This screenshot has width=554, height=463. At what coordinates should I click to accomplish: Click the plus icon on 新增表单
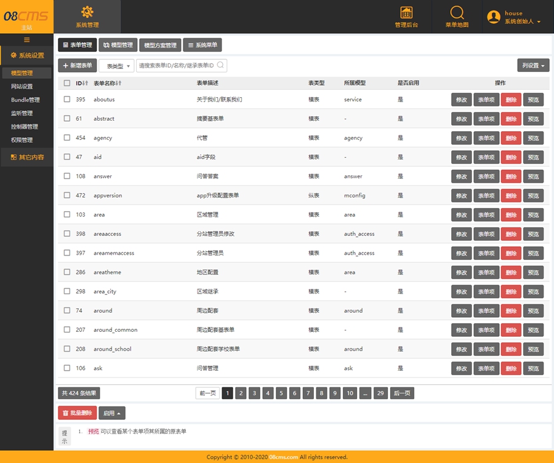65,65
